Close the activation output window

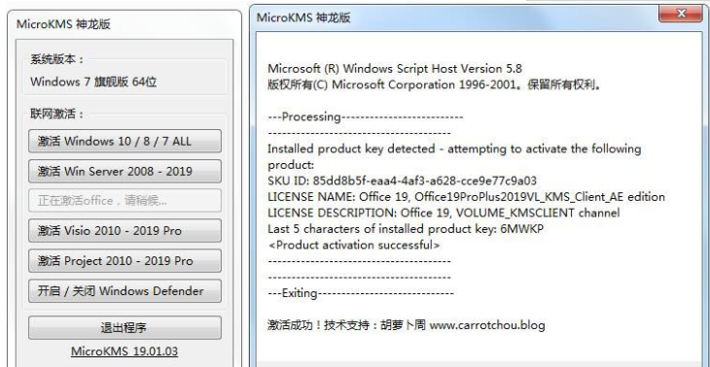pos(680,14)
